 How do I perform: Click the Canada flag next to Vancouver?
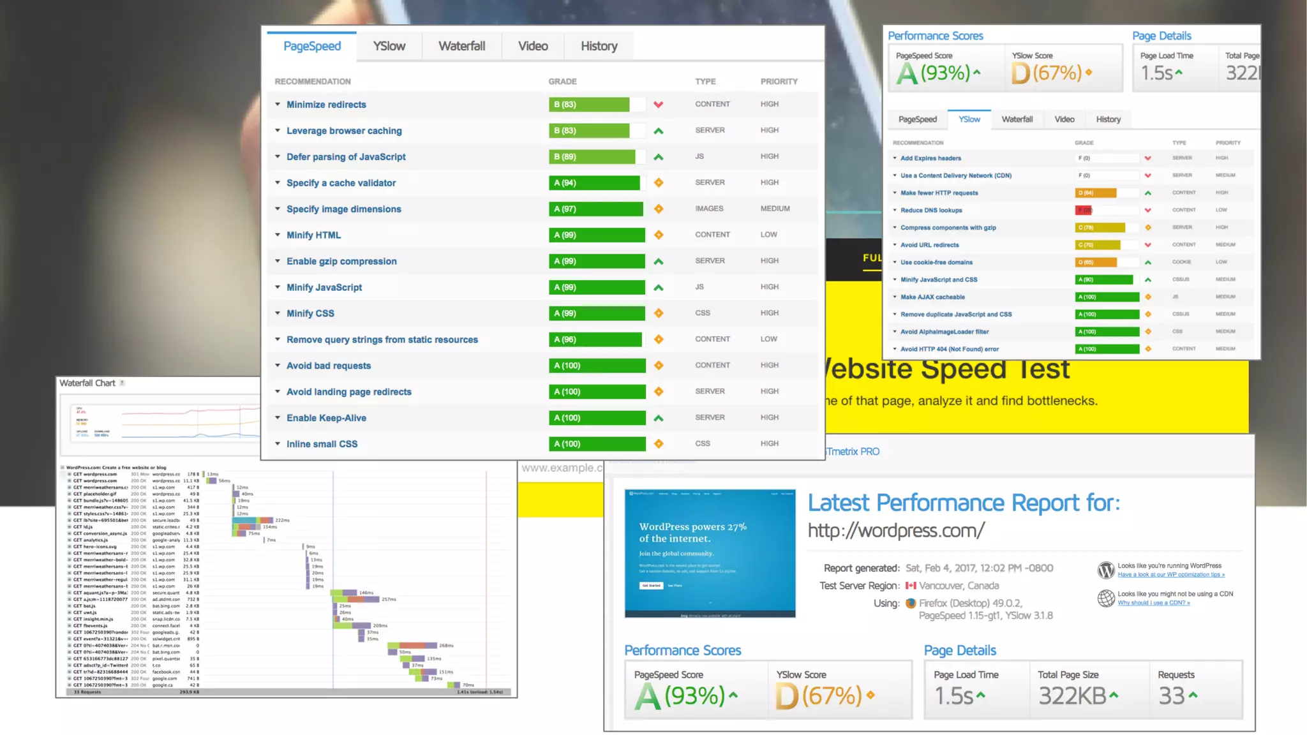(911, 586)
